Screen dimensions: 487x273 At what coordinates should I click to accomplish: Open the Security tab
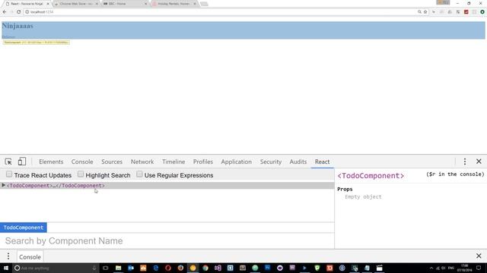[x=271, y=162]
